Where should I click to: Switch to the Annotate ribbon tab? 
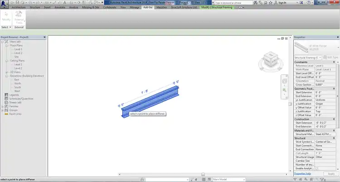point(60,7)
